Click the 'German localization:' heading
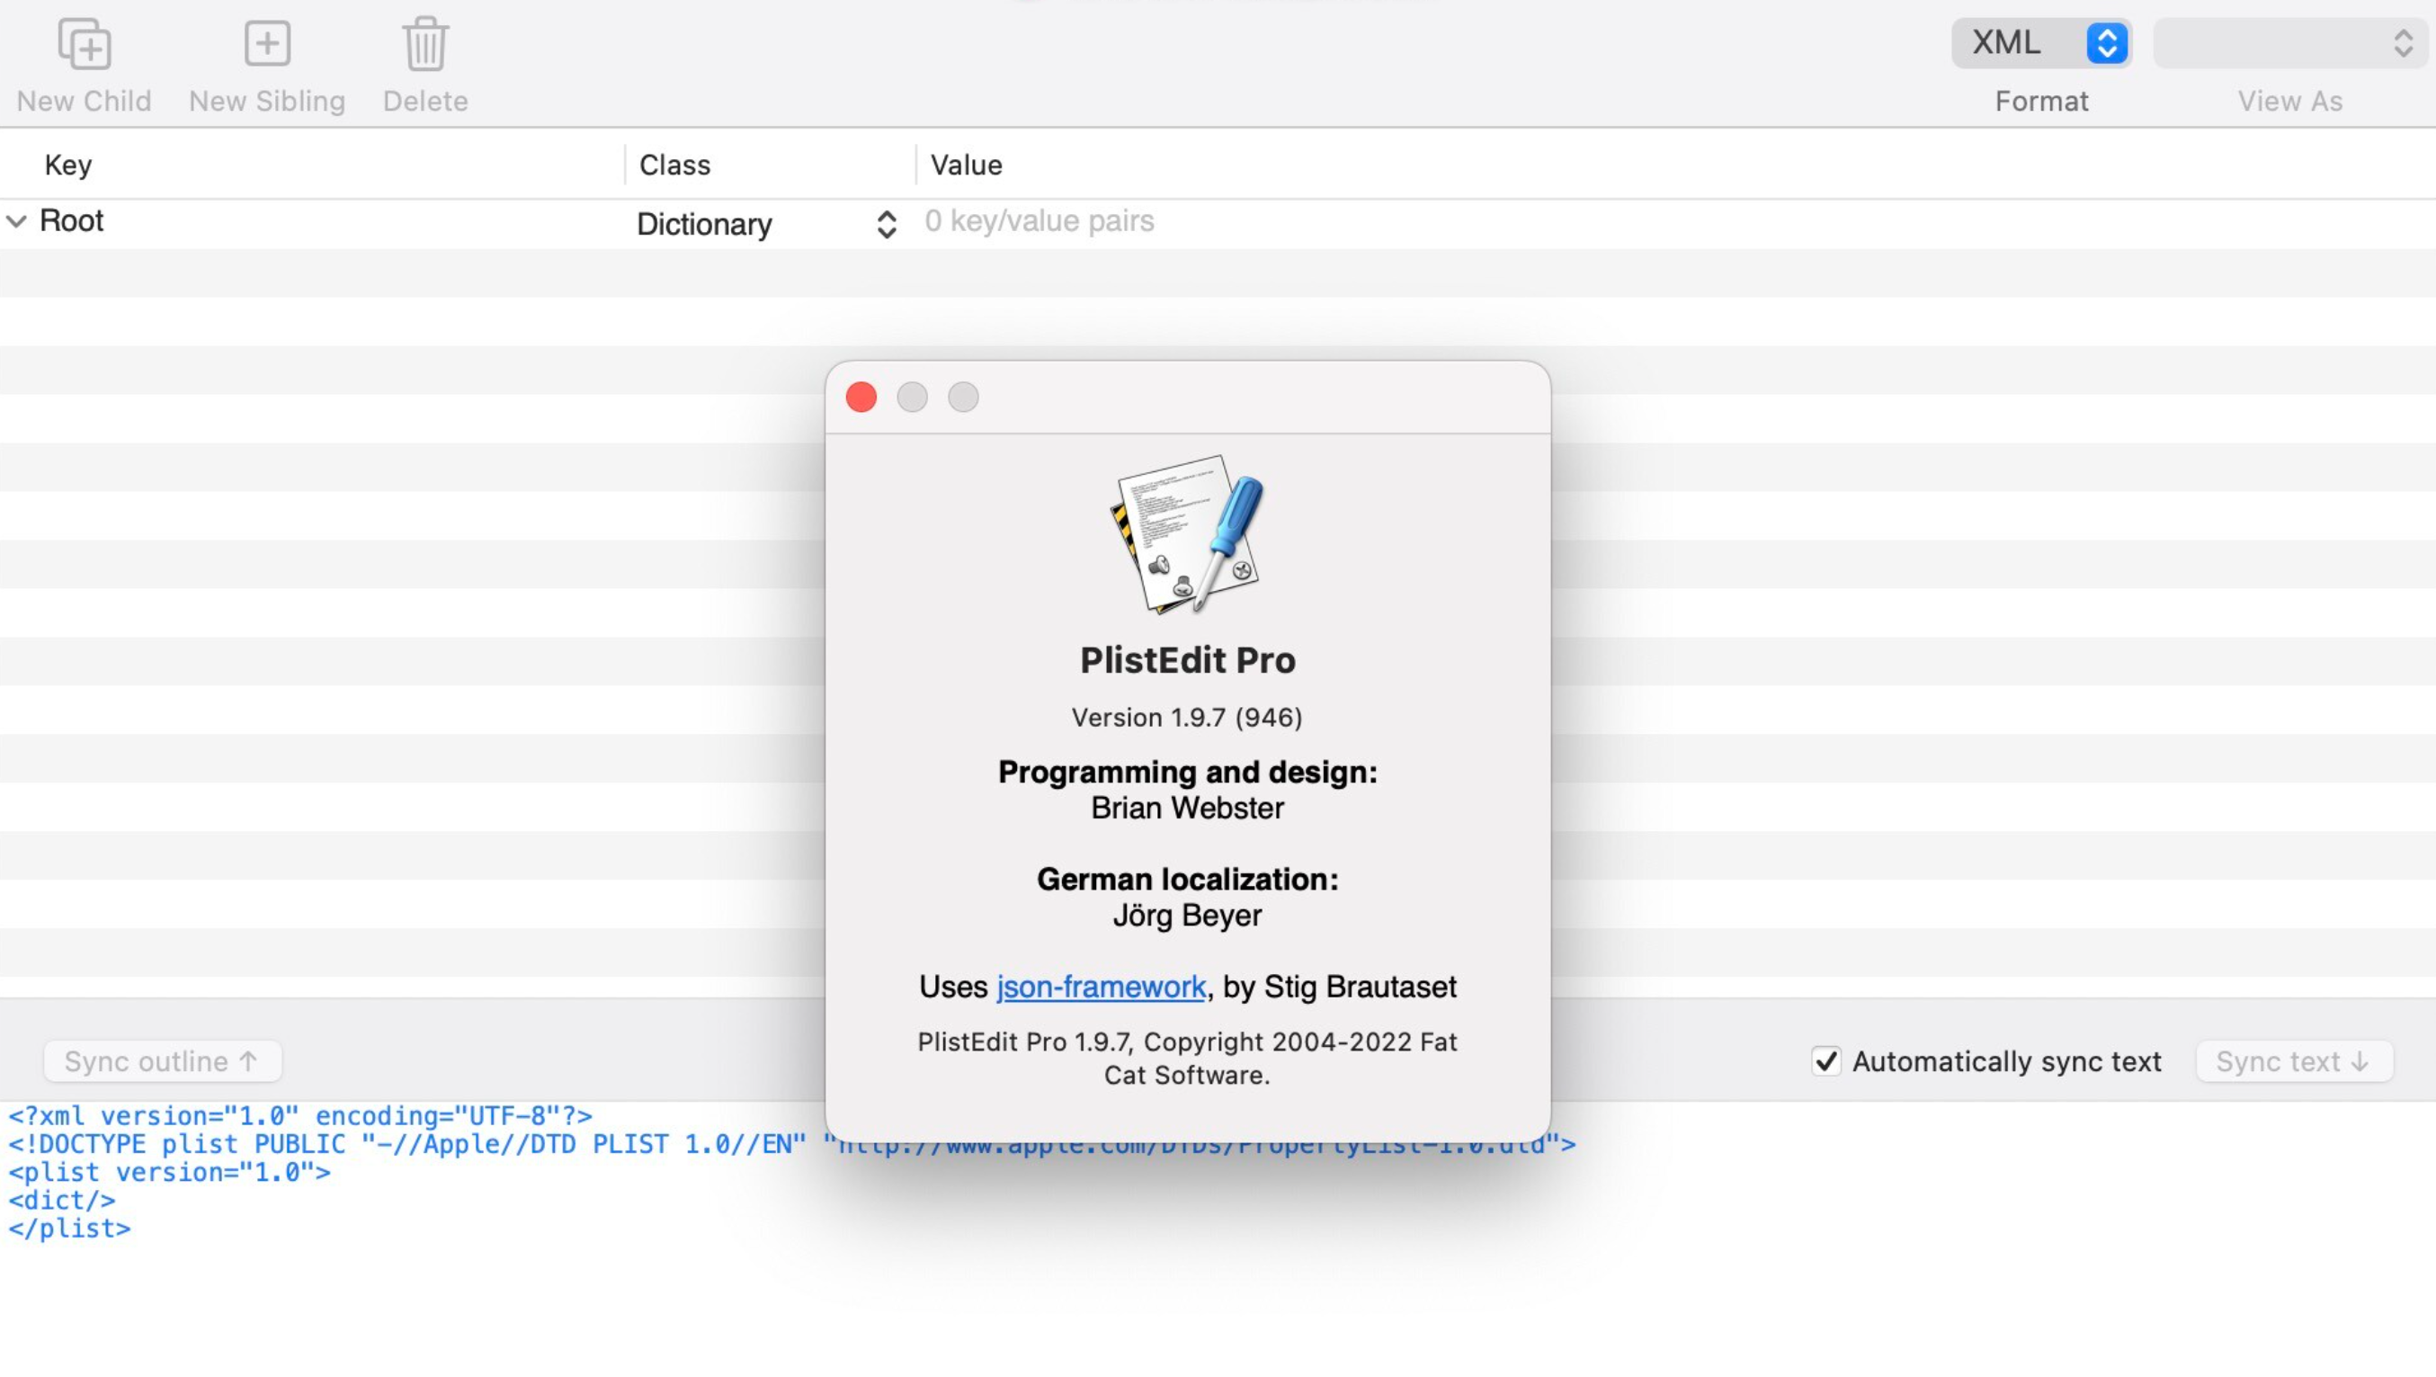 point(1187,879)
